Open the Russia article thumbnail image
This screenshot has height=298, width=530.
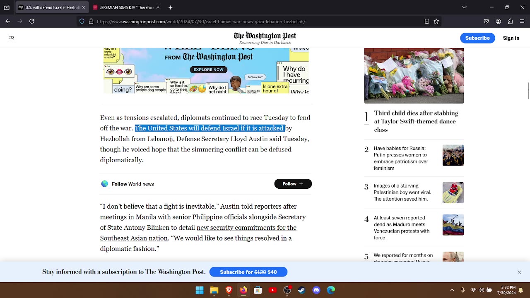tap(453, 155)
